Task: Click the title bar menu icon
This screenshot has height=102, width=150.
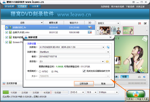Action: 133,2
